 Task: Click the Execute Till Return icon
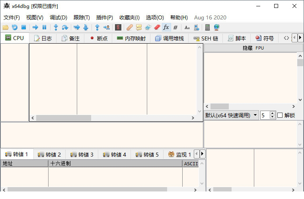[97, 27]
